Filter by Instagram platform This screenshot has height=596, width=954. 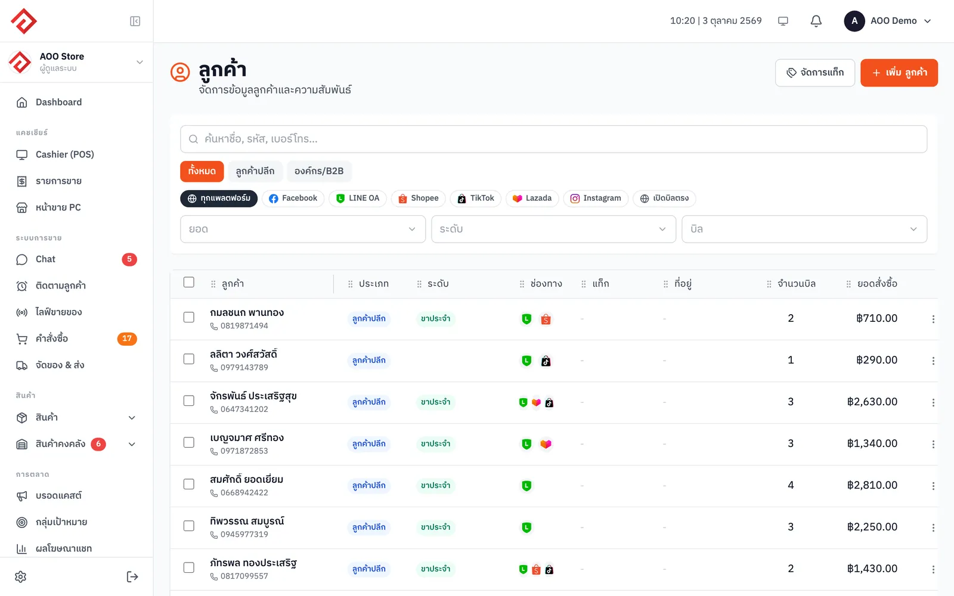click(x=596, y=198)
